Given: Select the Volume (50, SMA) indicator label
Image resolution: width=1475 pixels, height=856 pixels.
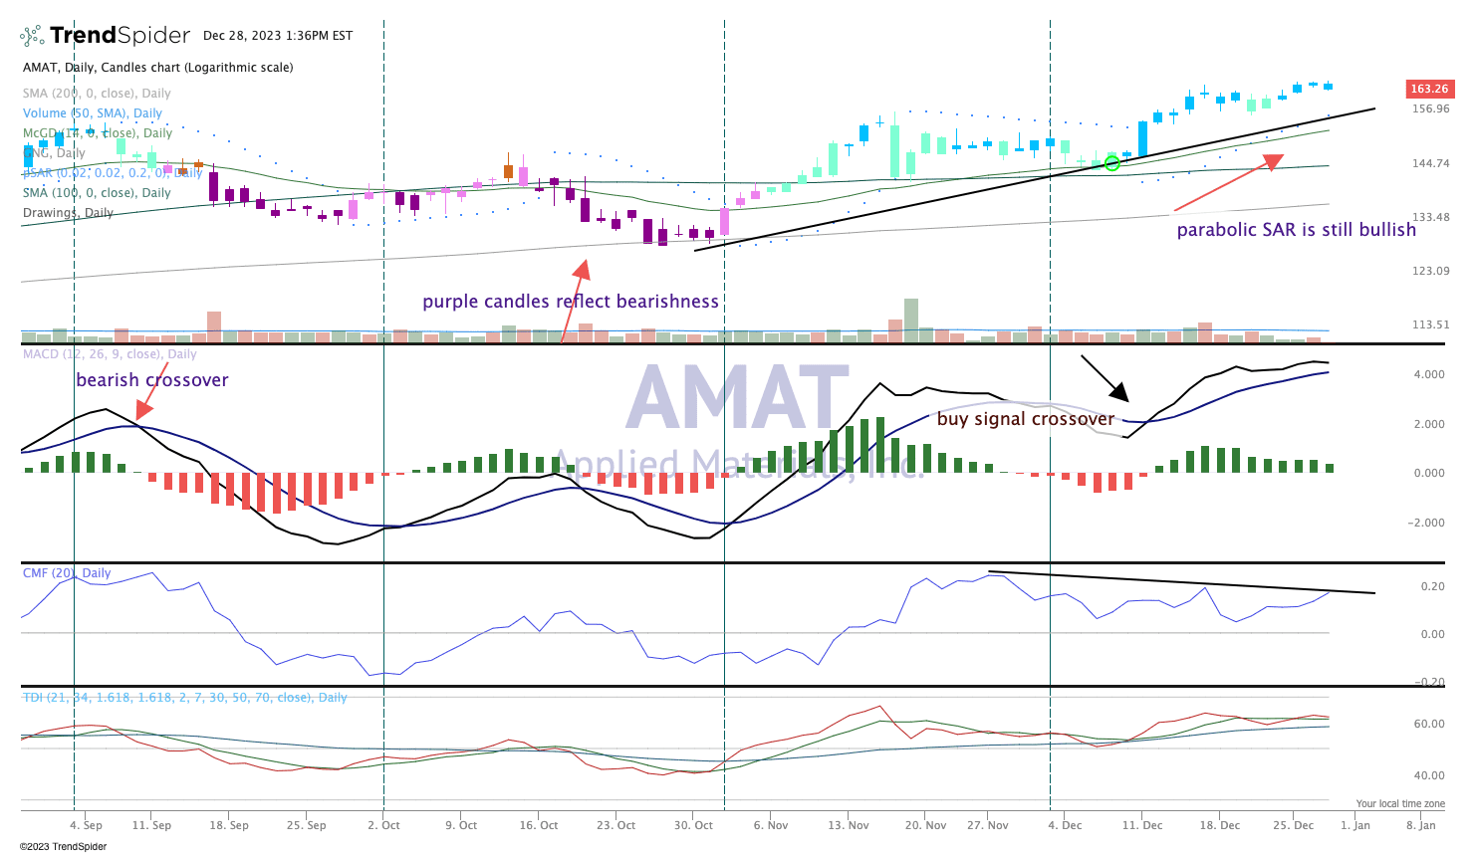Looking at the screenshot, I should (93, 113).
